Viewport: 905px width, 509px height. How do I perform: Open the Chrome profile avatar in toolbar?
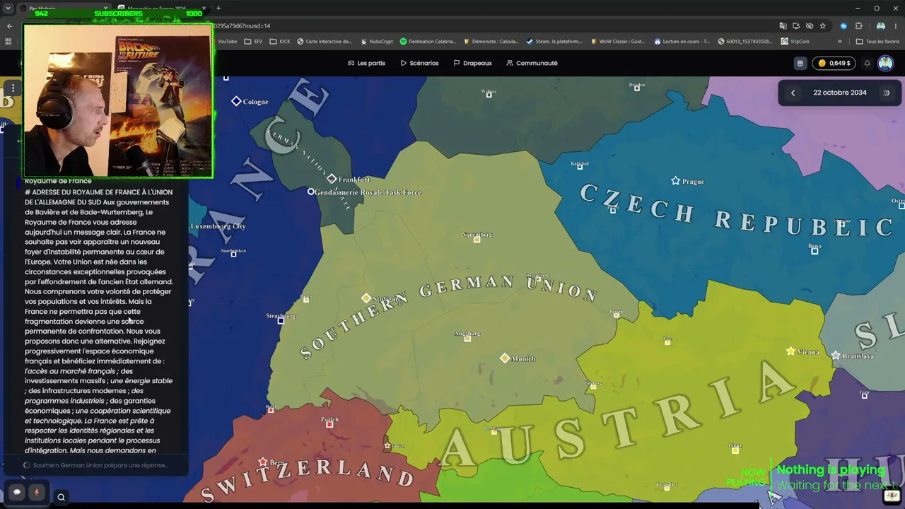point(880,26)
